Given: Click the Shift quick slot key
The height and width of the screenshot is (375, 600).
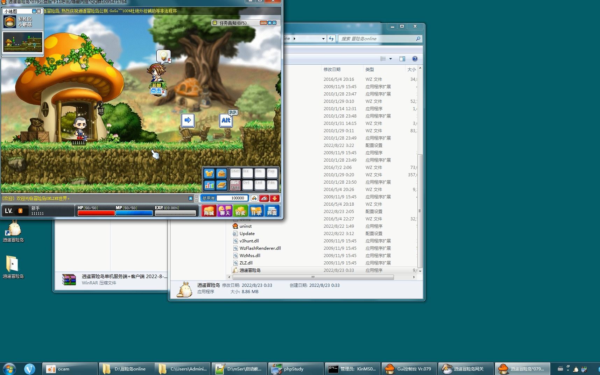Looking at the screenshot, I should pos(235,174).
